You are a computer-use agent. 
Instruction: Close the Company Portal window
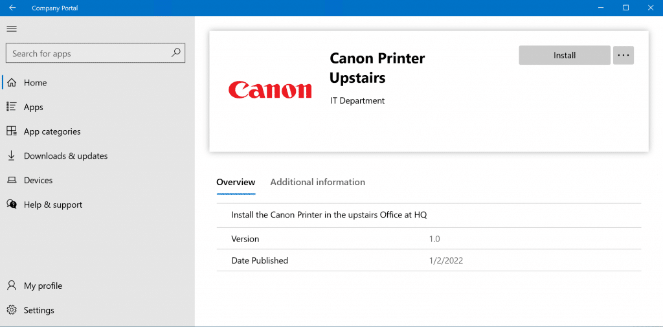click(651, 8)
